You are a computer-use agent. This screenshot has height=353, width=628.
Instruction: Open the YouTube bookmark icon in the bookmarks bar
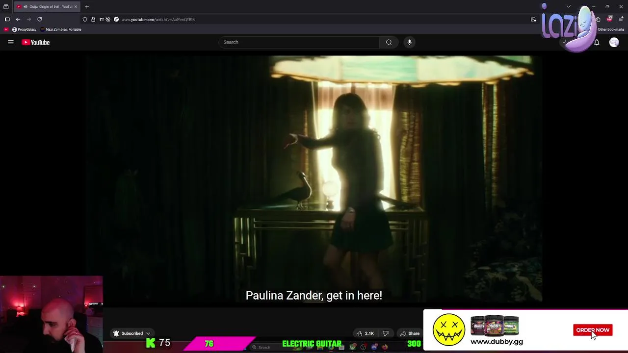click(x=6, y=29)
